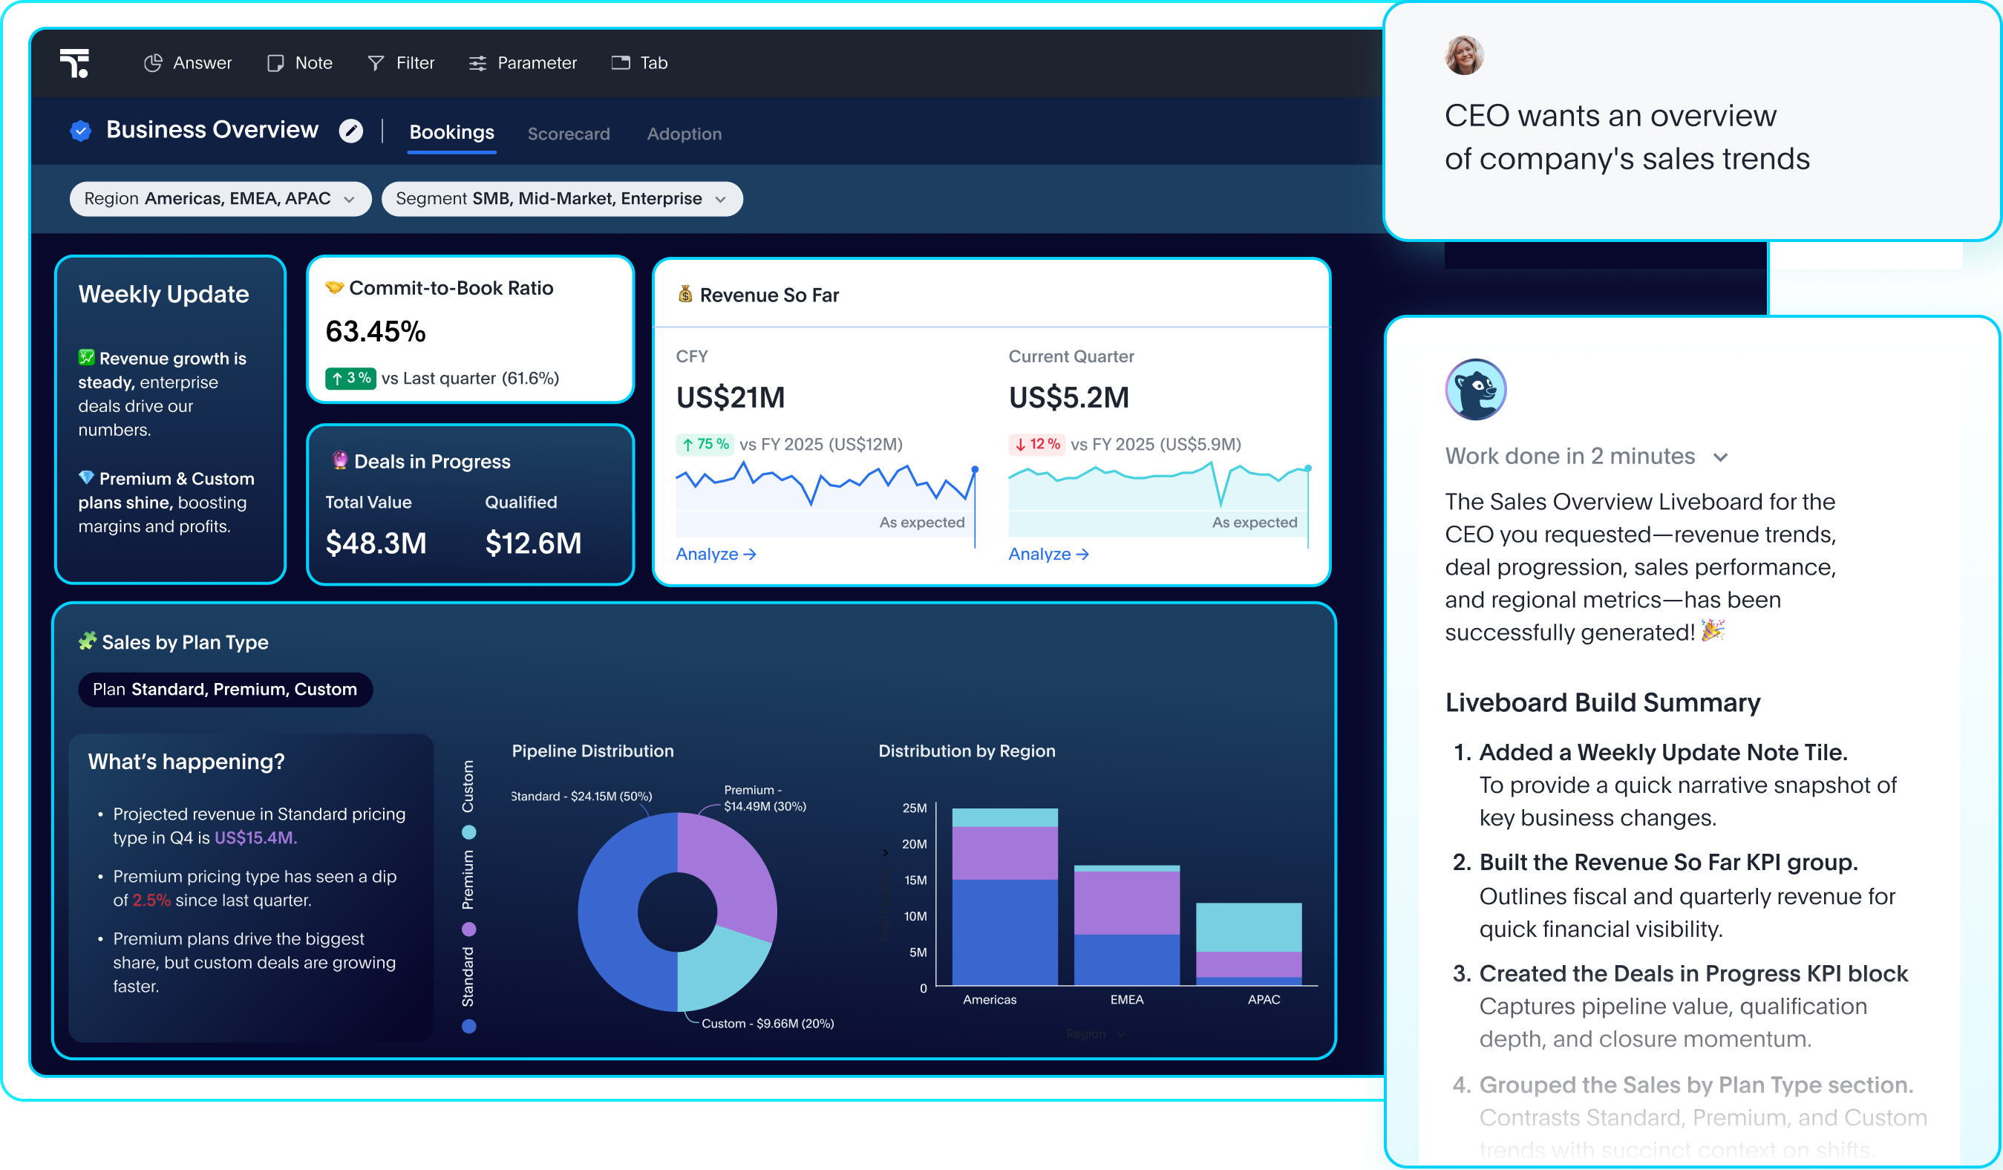The image size is (2003, 1170).
Task: Click 'Grouped the Sales by Plan Type section.' item
Action: (x=1696, y=1085)
